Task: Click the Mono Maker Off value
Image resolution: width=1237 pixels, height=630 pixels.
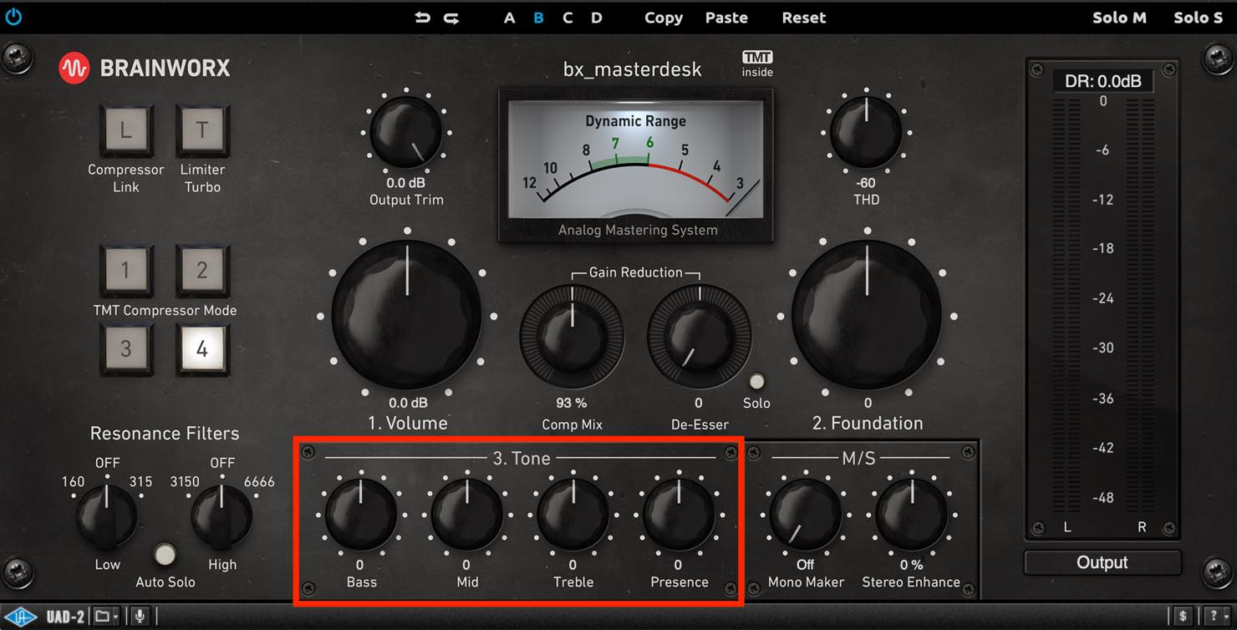Action: [x=806, y=565]
